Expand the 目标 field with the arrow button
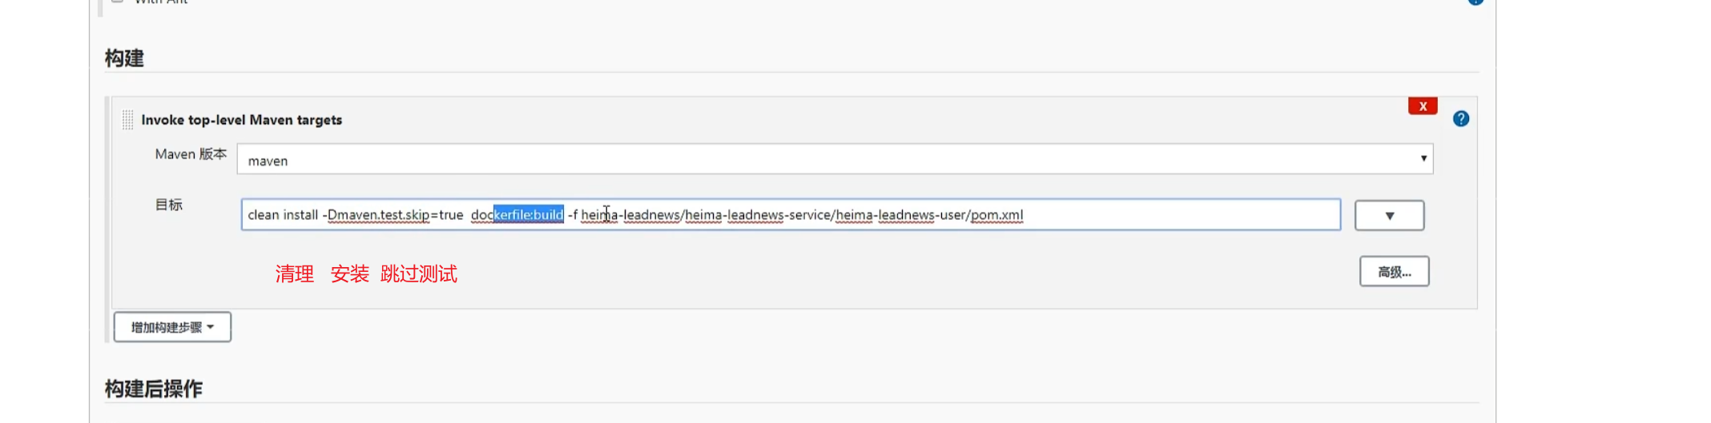 pos(1388,216)
